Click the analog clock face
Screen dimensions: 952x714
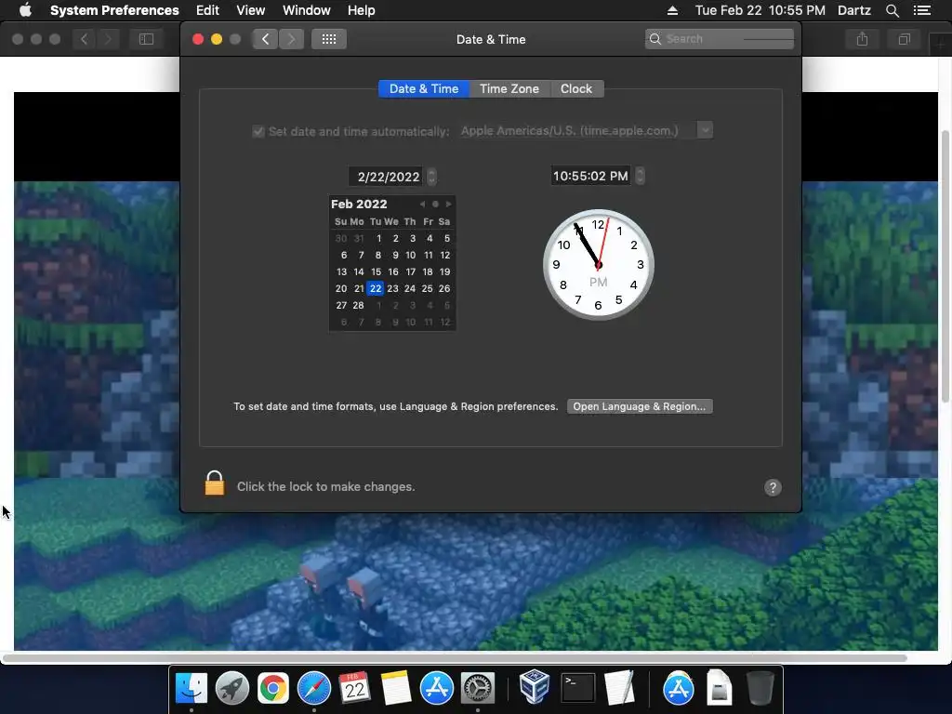(599, 265)
